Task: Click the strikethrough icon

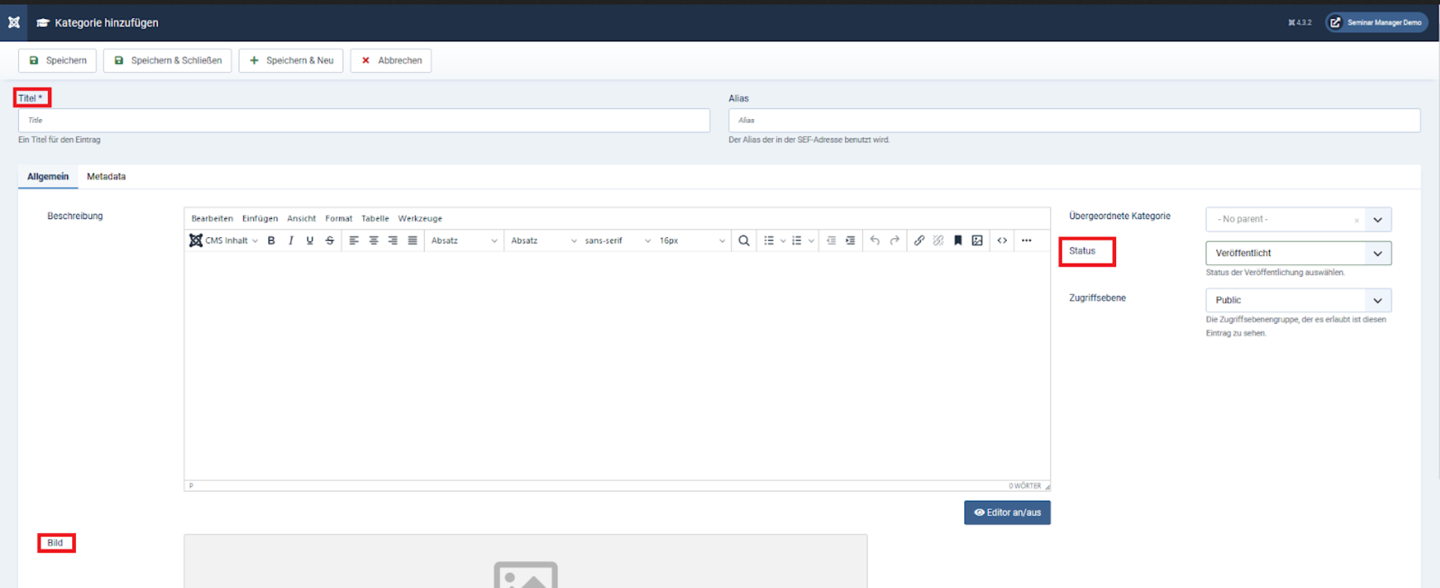Action: pos(329,241)
